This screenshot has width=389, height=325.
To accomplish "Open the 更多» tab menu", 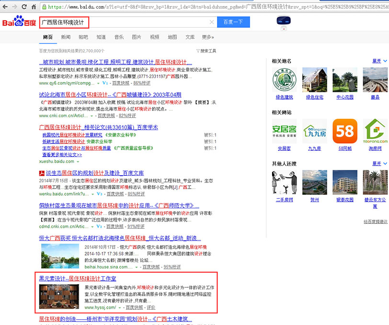I will pyautogui.click(x=208, y=37).
